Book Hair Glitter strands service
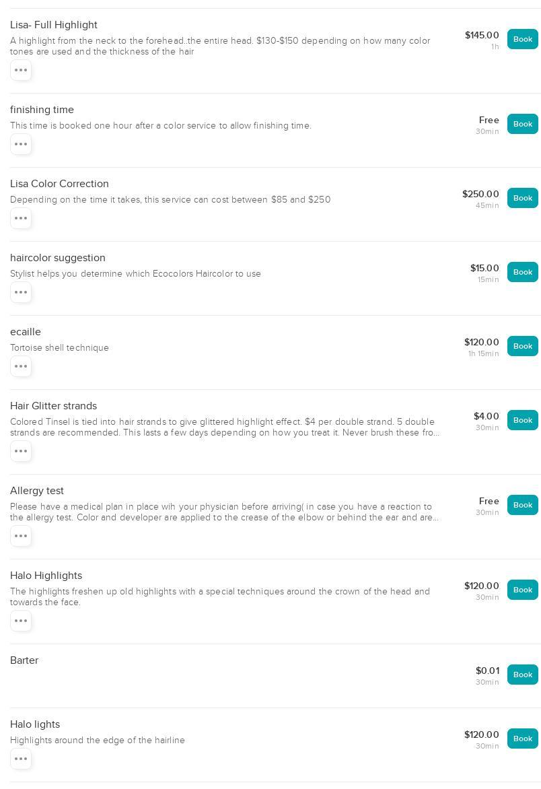This screenshot has height=789, width=541. (522, 420)
